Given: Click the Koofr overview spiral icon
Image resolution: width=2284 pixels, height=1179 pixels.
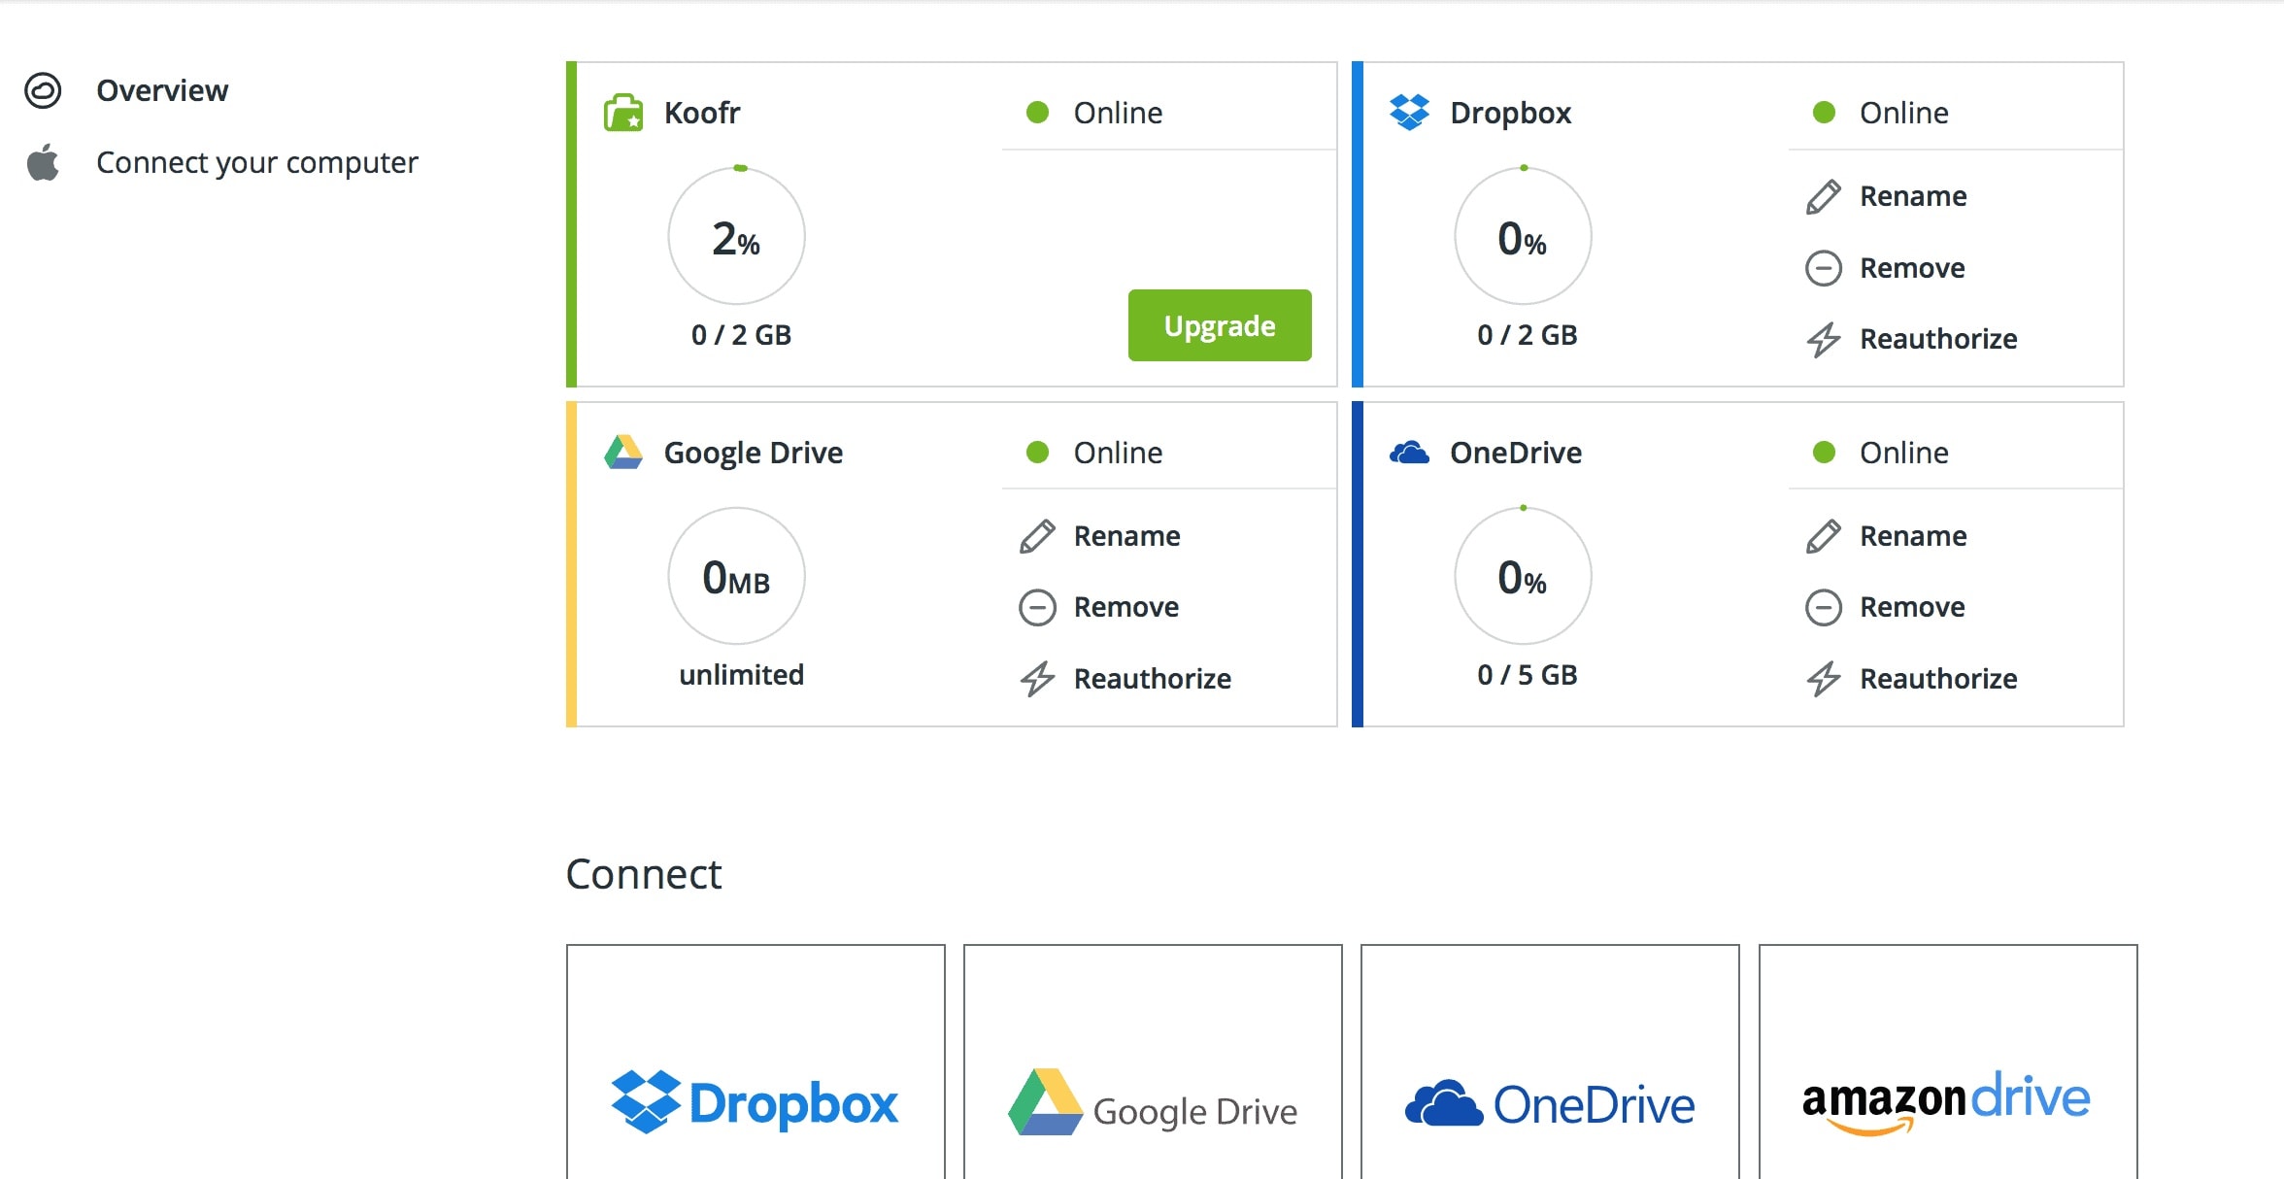Looking at the screenshot, I should [x=43, y=90].
